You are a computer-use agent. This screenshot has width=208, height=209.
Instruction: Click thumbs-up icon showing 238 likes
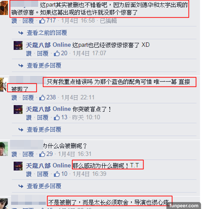click(x=42, y=98)
